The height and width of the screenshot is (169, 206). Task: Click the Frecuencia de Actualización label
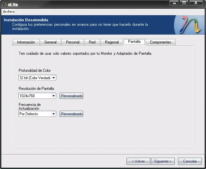pos(30,107)
